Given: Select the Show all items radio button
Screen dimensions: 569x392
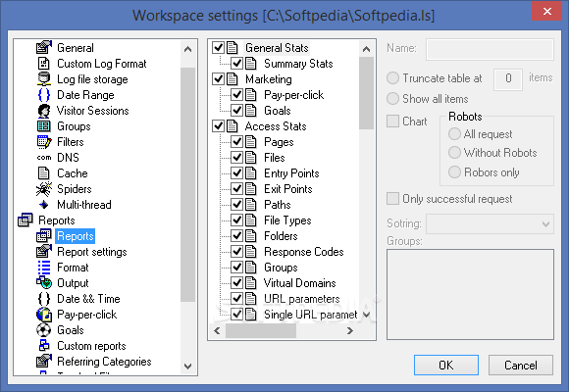Looking at the screenshot, I should point(392,99).
